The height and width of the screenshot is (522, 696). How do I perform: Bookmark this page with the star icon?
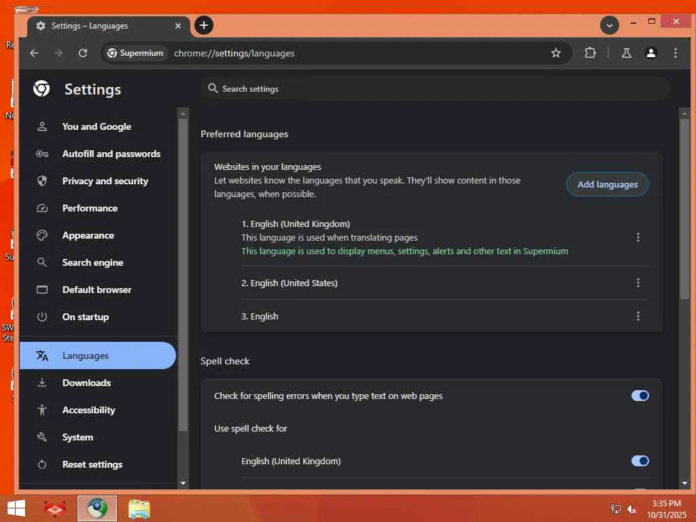(555, 53)
